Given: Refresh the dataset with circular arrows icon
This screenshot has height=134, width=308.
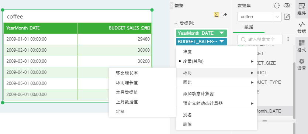Looking at the screenshot, I should (277, 6).
